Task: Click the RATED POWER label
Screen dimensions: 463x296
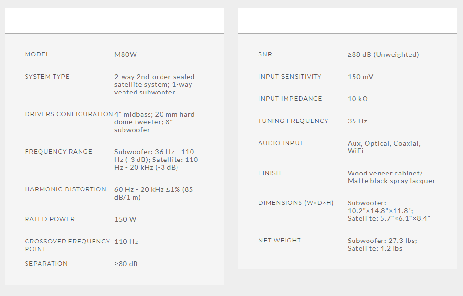Action: [50, 219]
